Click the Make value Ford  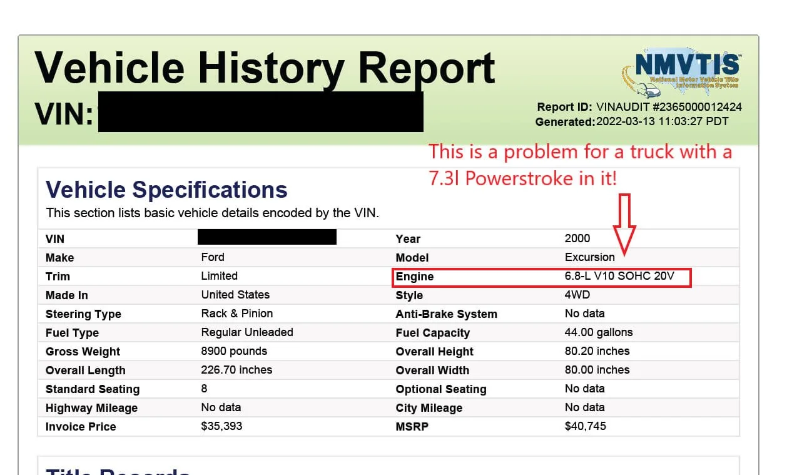pos(213,257)
